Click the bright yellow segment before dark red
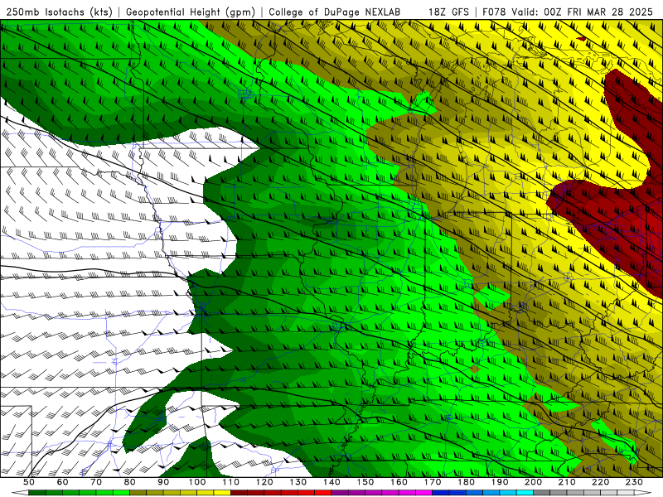Image resolution: width=663 pixels, height=497 pixels. [222, 492]
